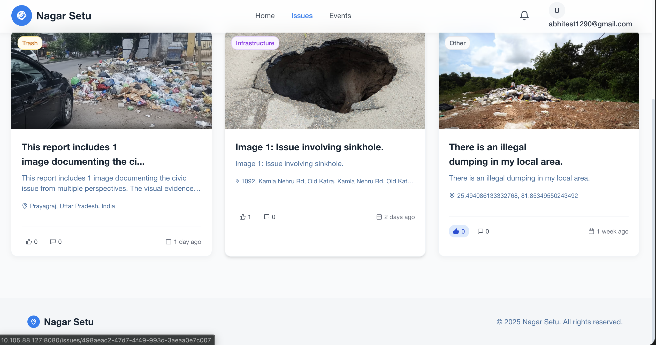Click the notification bell icon
The image size is (656, 345).
524,16
